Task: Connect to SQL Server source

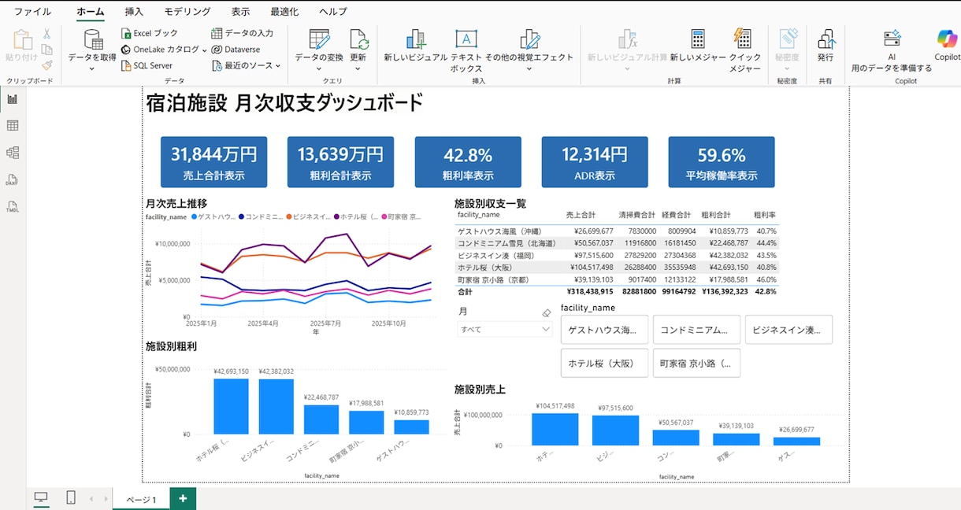Action: [x=147, y=65]
